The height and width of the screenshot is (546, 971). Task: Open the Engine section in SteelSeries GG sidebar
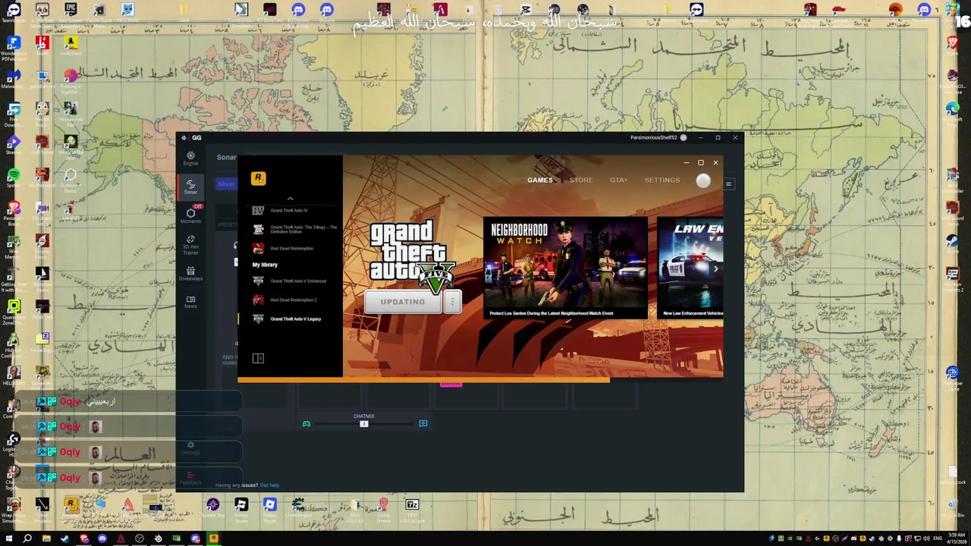click(190, 158)
